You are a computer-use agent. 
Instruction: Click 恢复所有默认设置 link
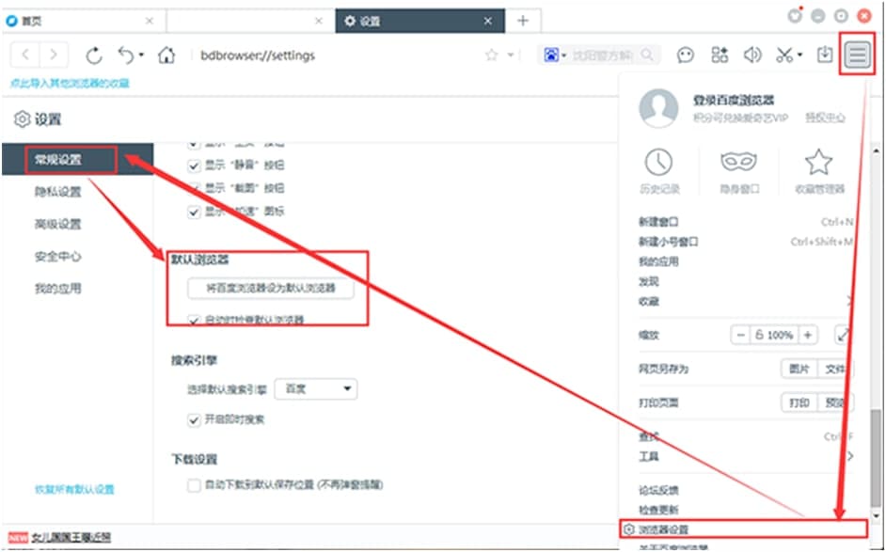coord(74,489)
